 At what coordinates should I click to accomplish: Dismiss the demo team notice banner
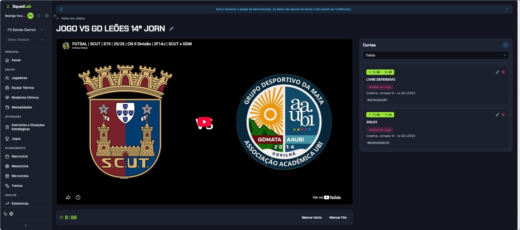point(507,9)
